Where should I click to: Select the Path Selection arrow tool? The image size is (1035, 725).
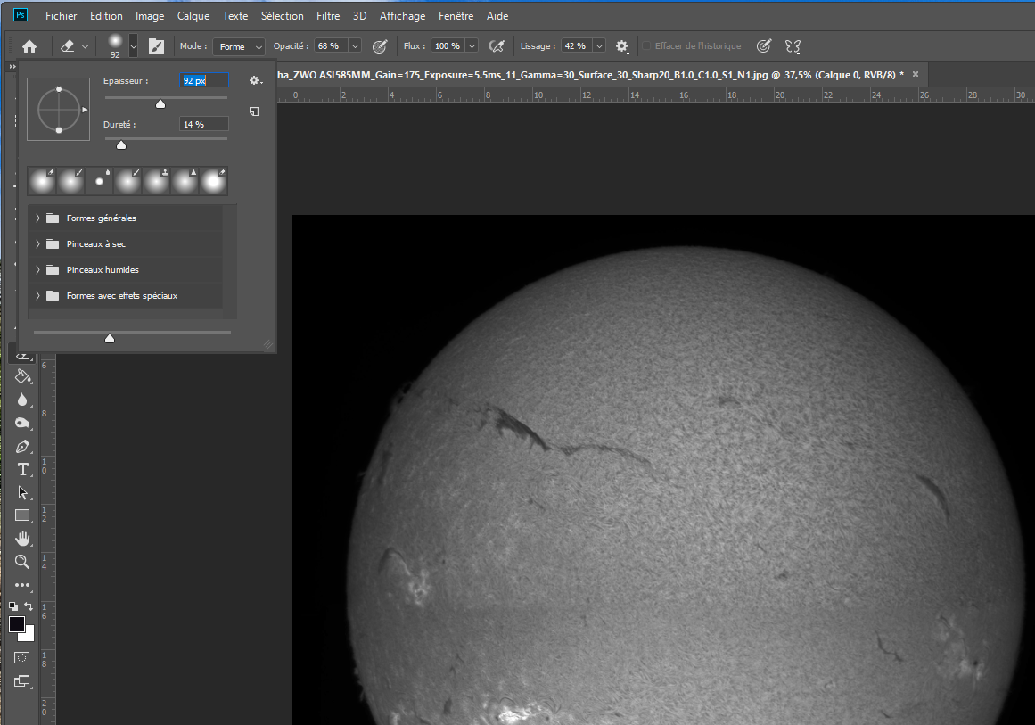pos(23,492)
